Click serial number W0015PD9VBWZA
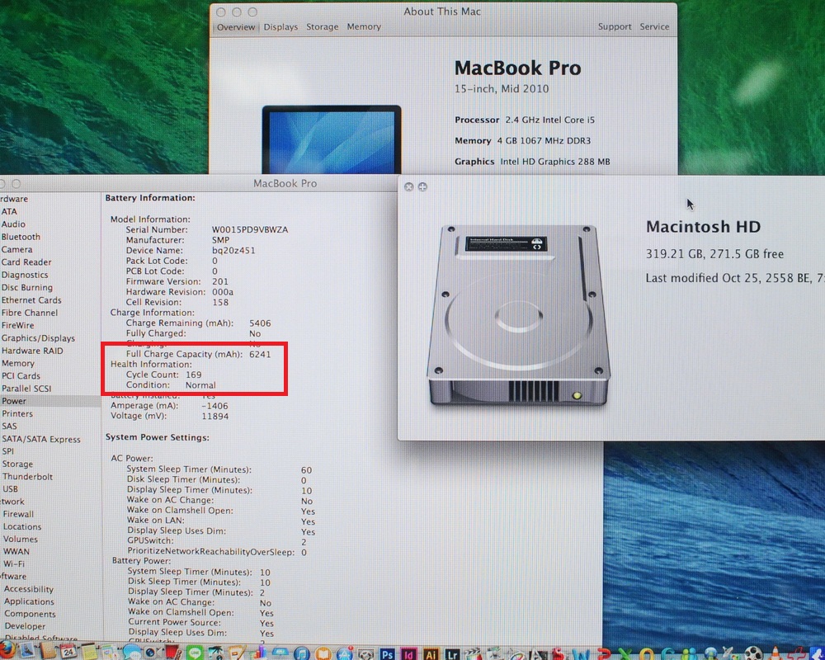This screenshot has height=660, width=825. click(250, 229)
